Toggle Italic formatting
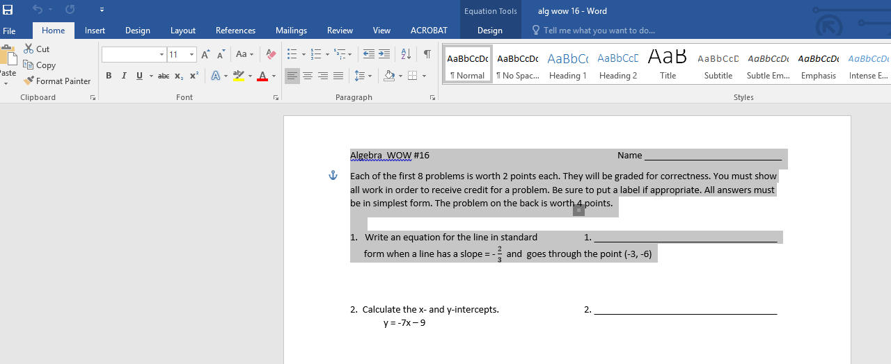 (x=124, y=76)
